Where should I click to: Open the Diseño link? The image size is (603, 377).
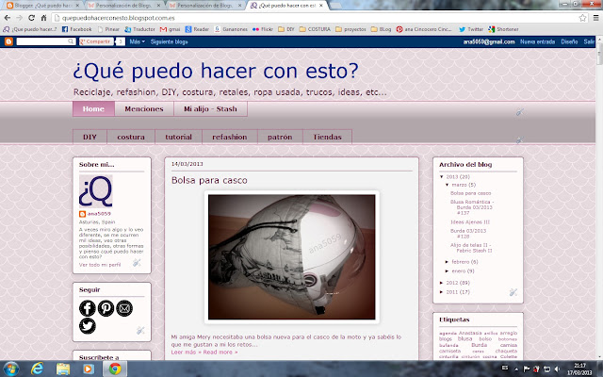pyautogui.click(x=569, y=41)
